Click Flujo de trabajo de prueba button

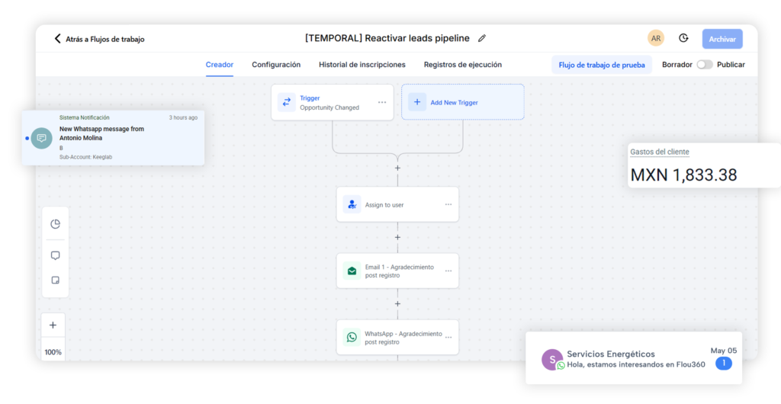(x=602, y=65)
